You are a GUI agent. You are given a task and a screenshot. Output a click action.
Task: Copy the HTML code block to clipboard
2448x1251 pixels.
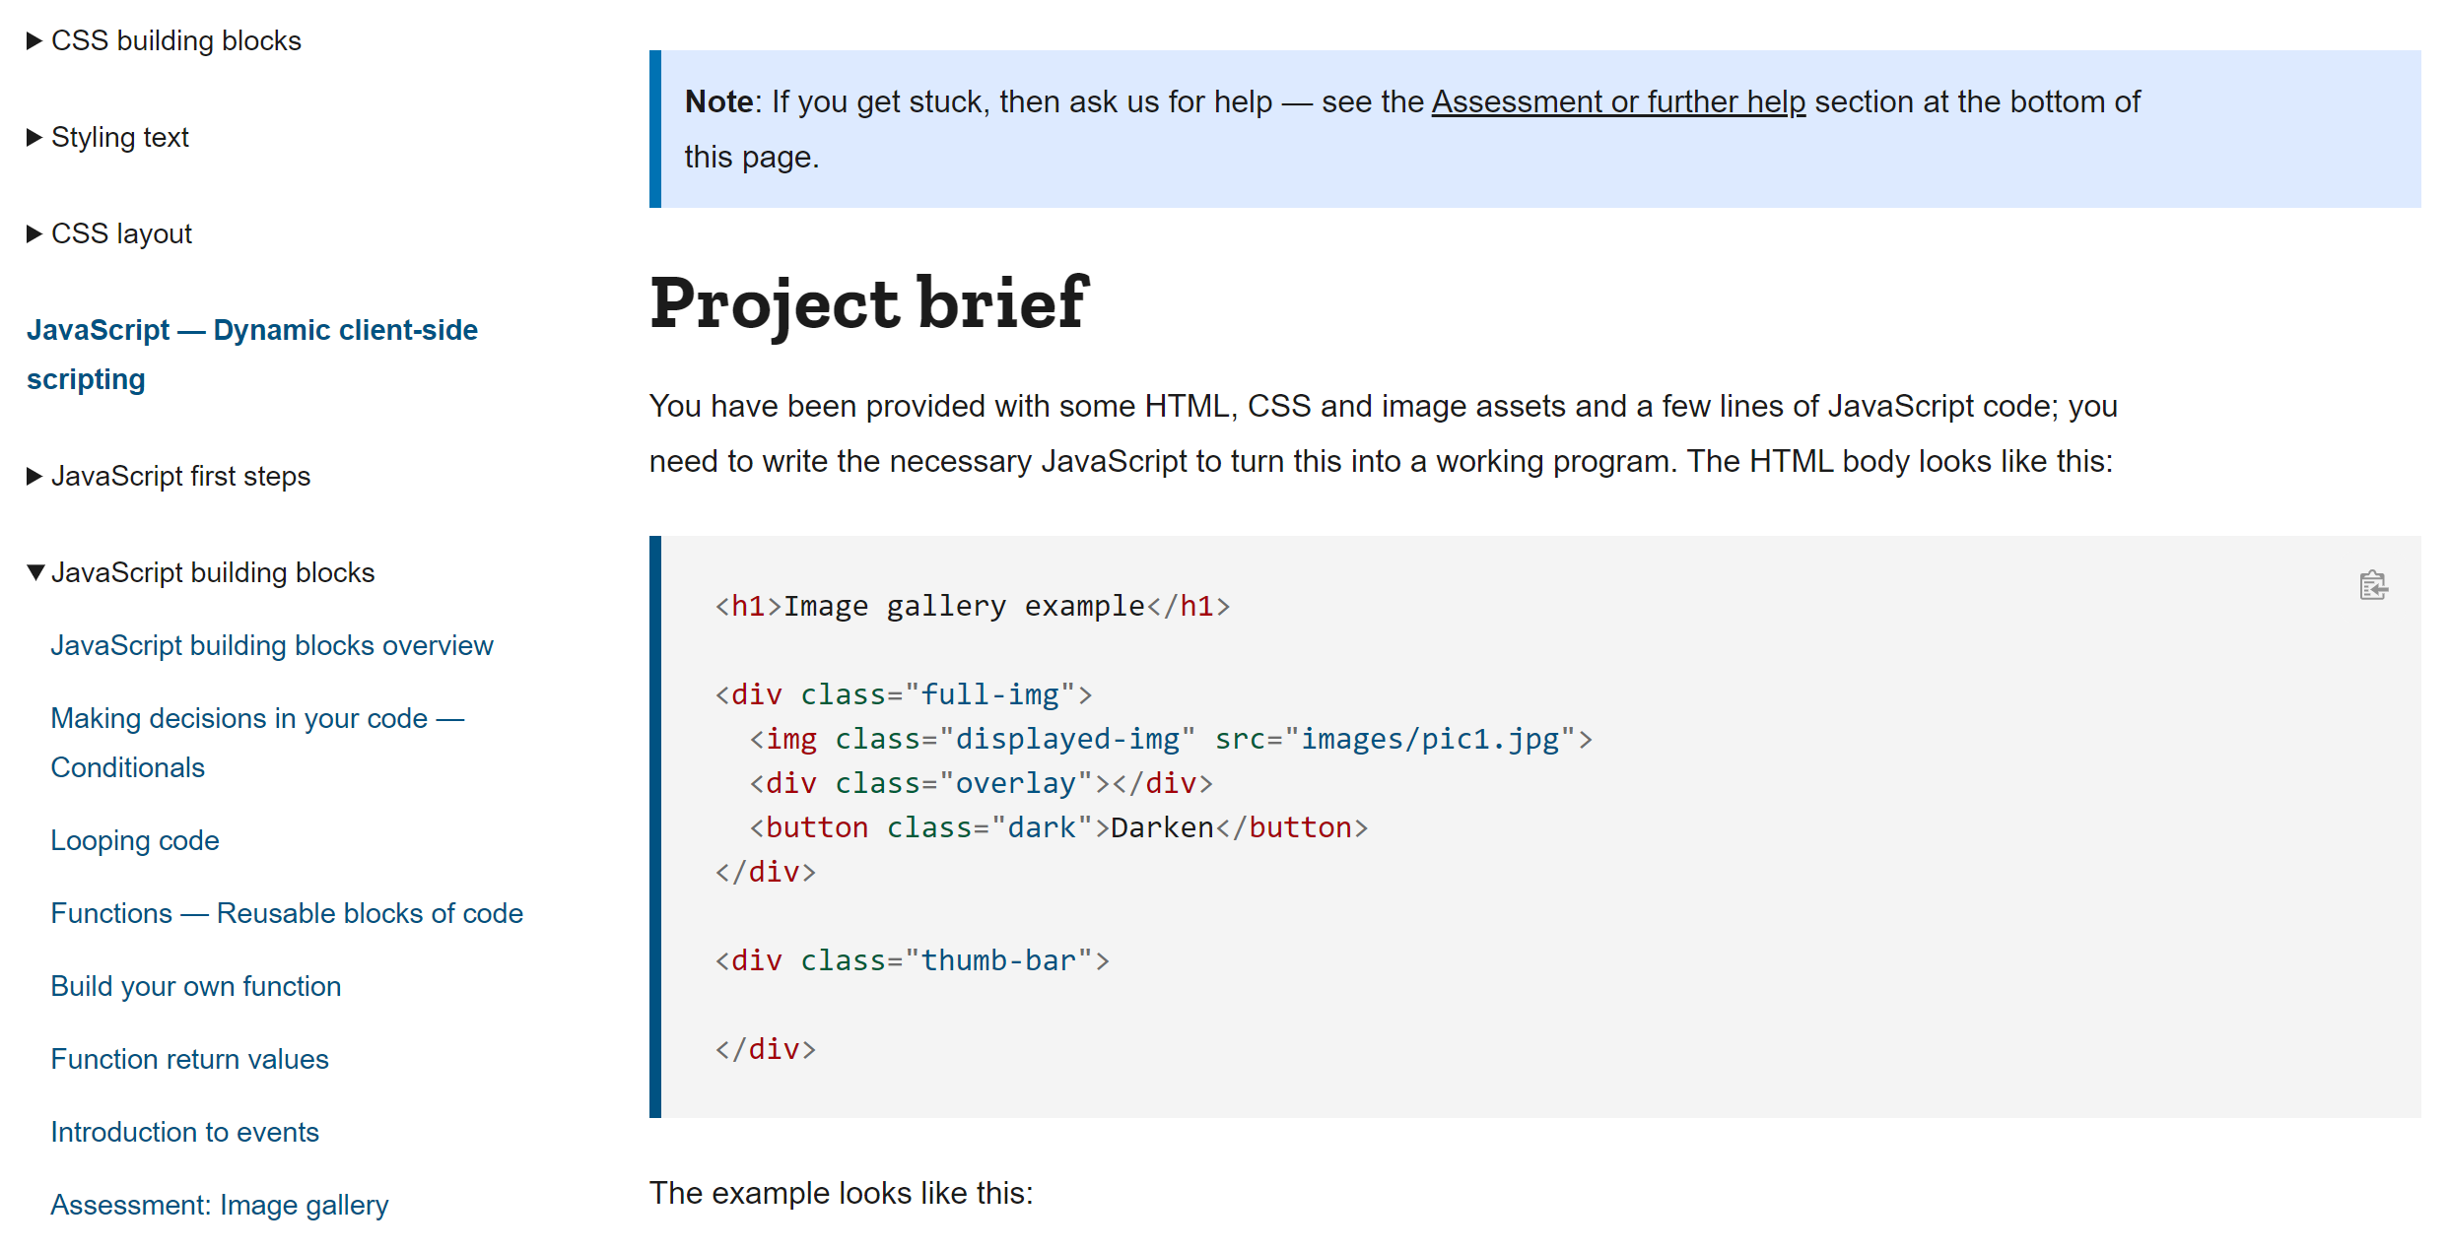[x=2373, y=585]
